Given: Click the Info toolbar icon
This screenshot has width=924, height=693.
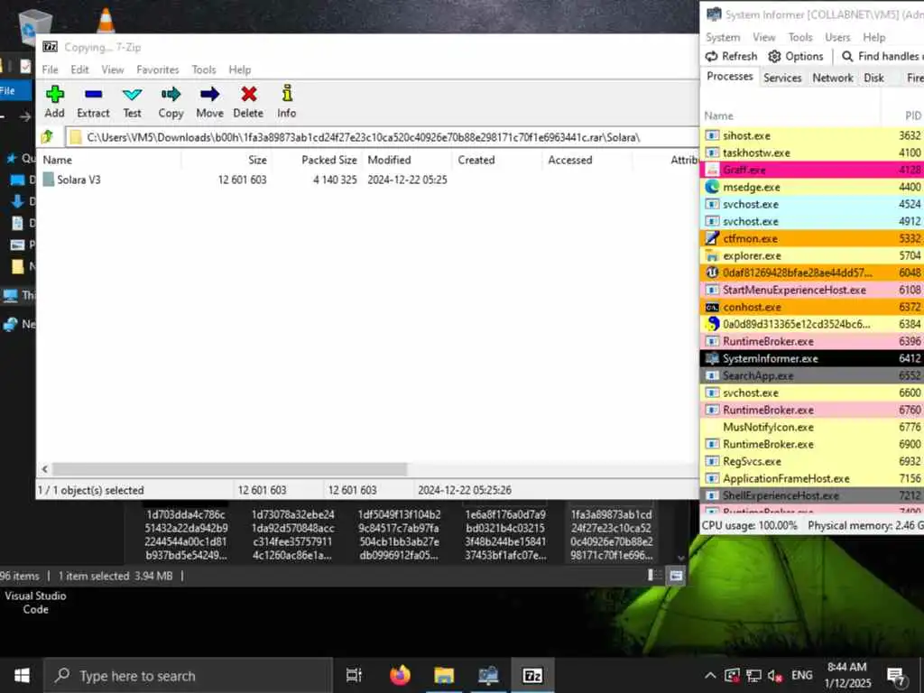Looking at the screenshot, I should (x=286, y=102).
